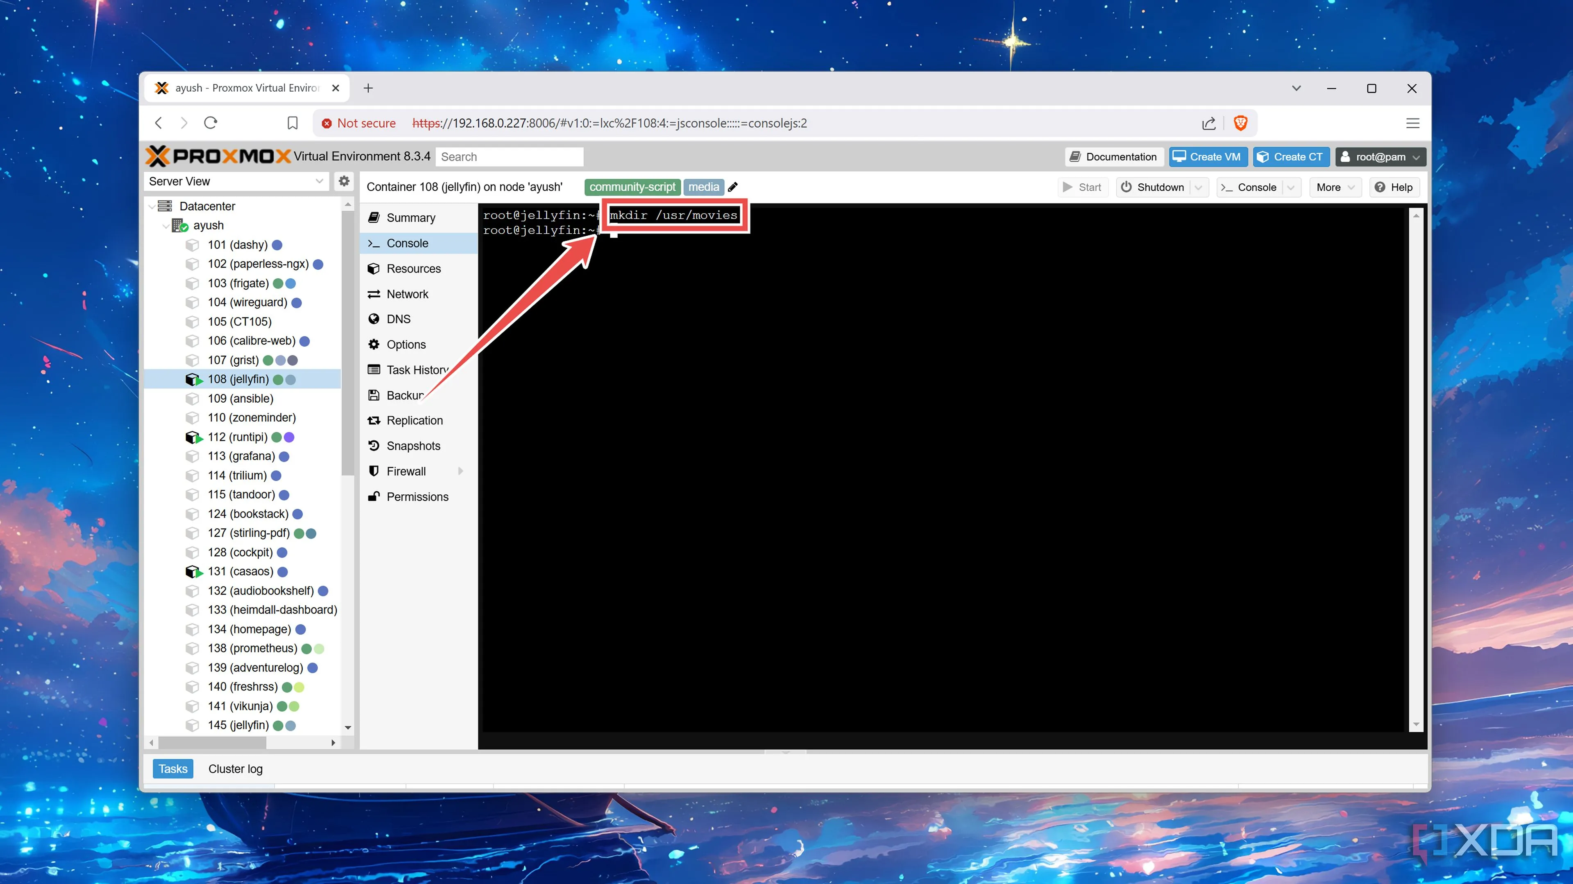
Task: Open the Snapshots section
Action: coord(413,446)
